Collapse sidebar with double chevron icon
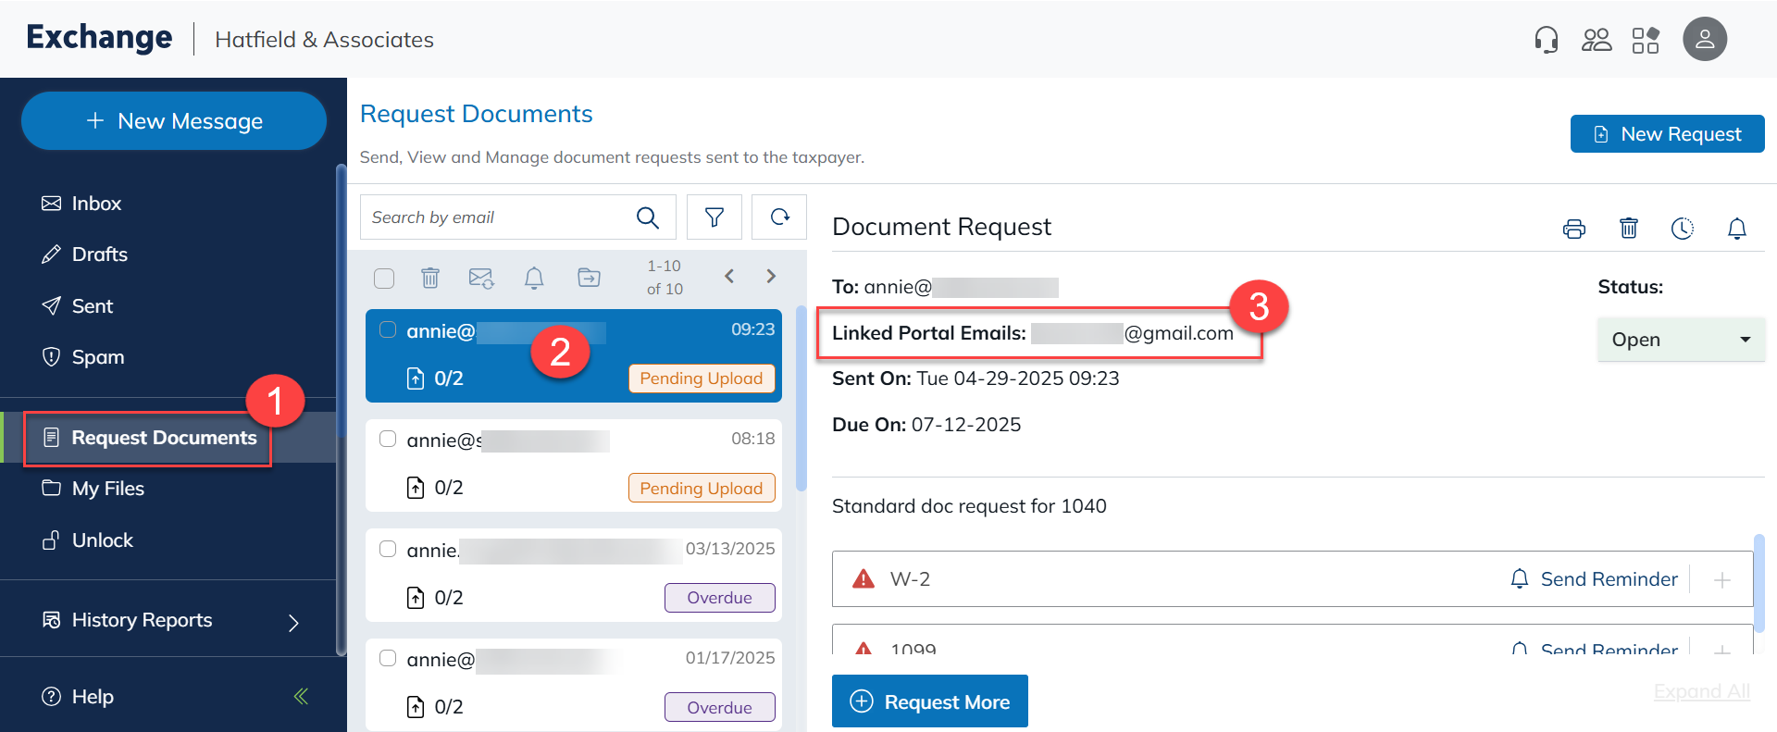Screen dimensions: 1777x732 click(301, 696)
